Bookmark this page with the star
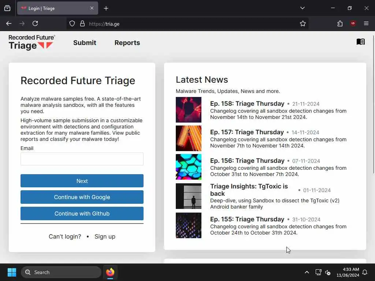The width and height of the screenshot is (375, 281). [x=302, y=24]
